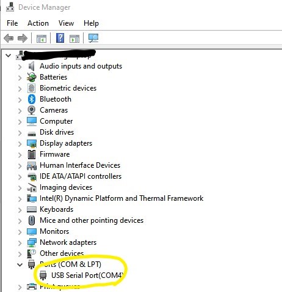Click the Bluetooth category icon

[x=32, y=99]
